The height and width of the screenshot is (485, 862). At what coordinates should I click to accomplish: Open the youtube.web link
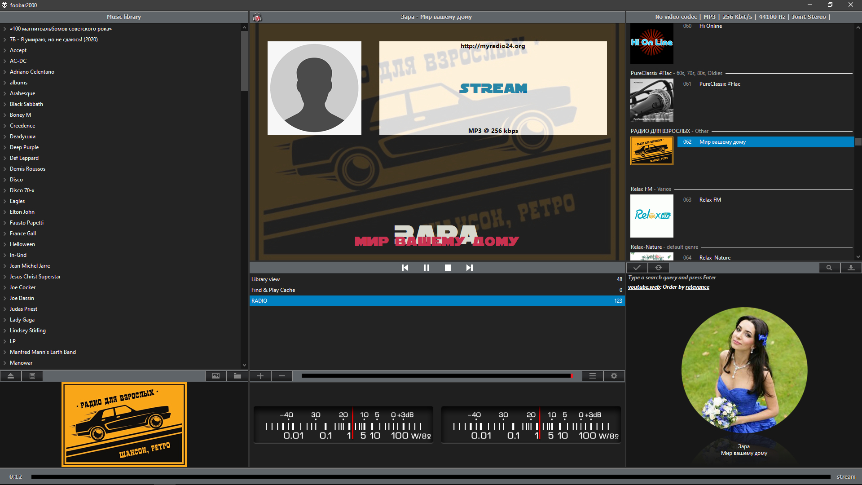(x=644, y=287)
